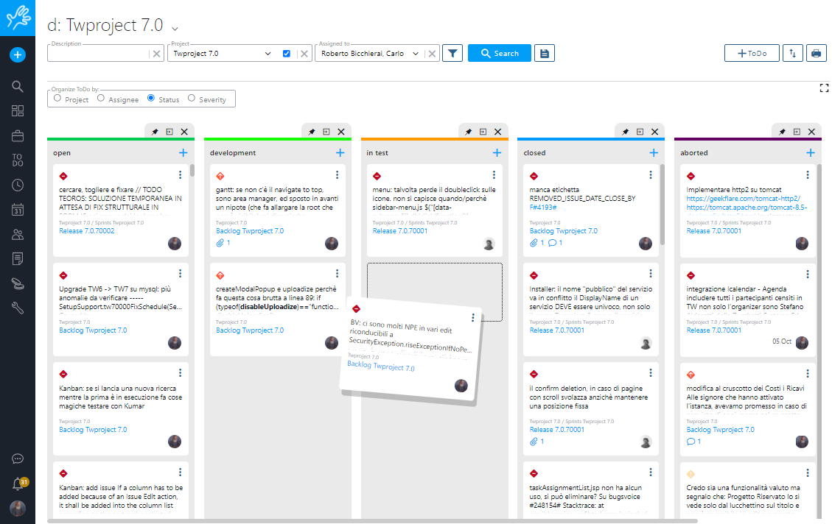
Task: Click the filter funnel icon
Action: (452, 53)
